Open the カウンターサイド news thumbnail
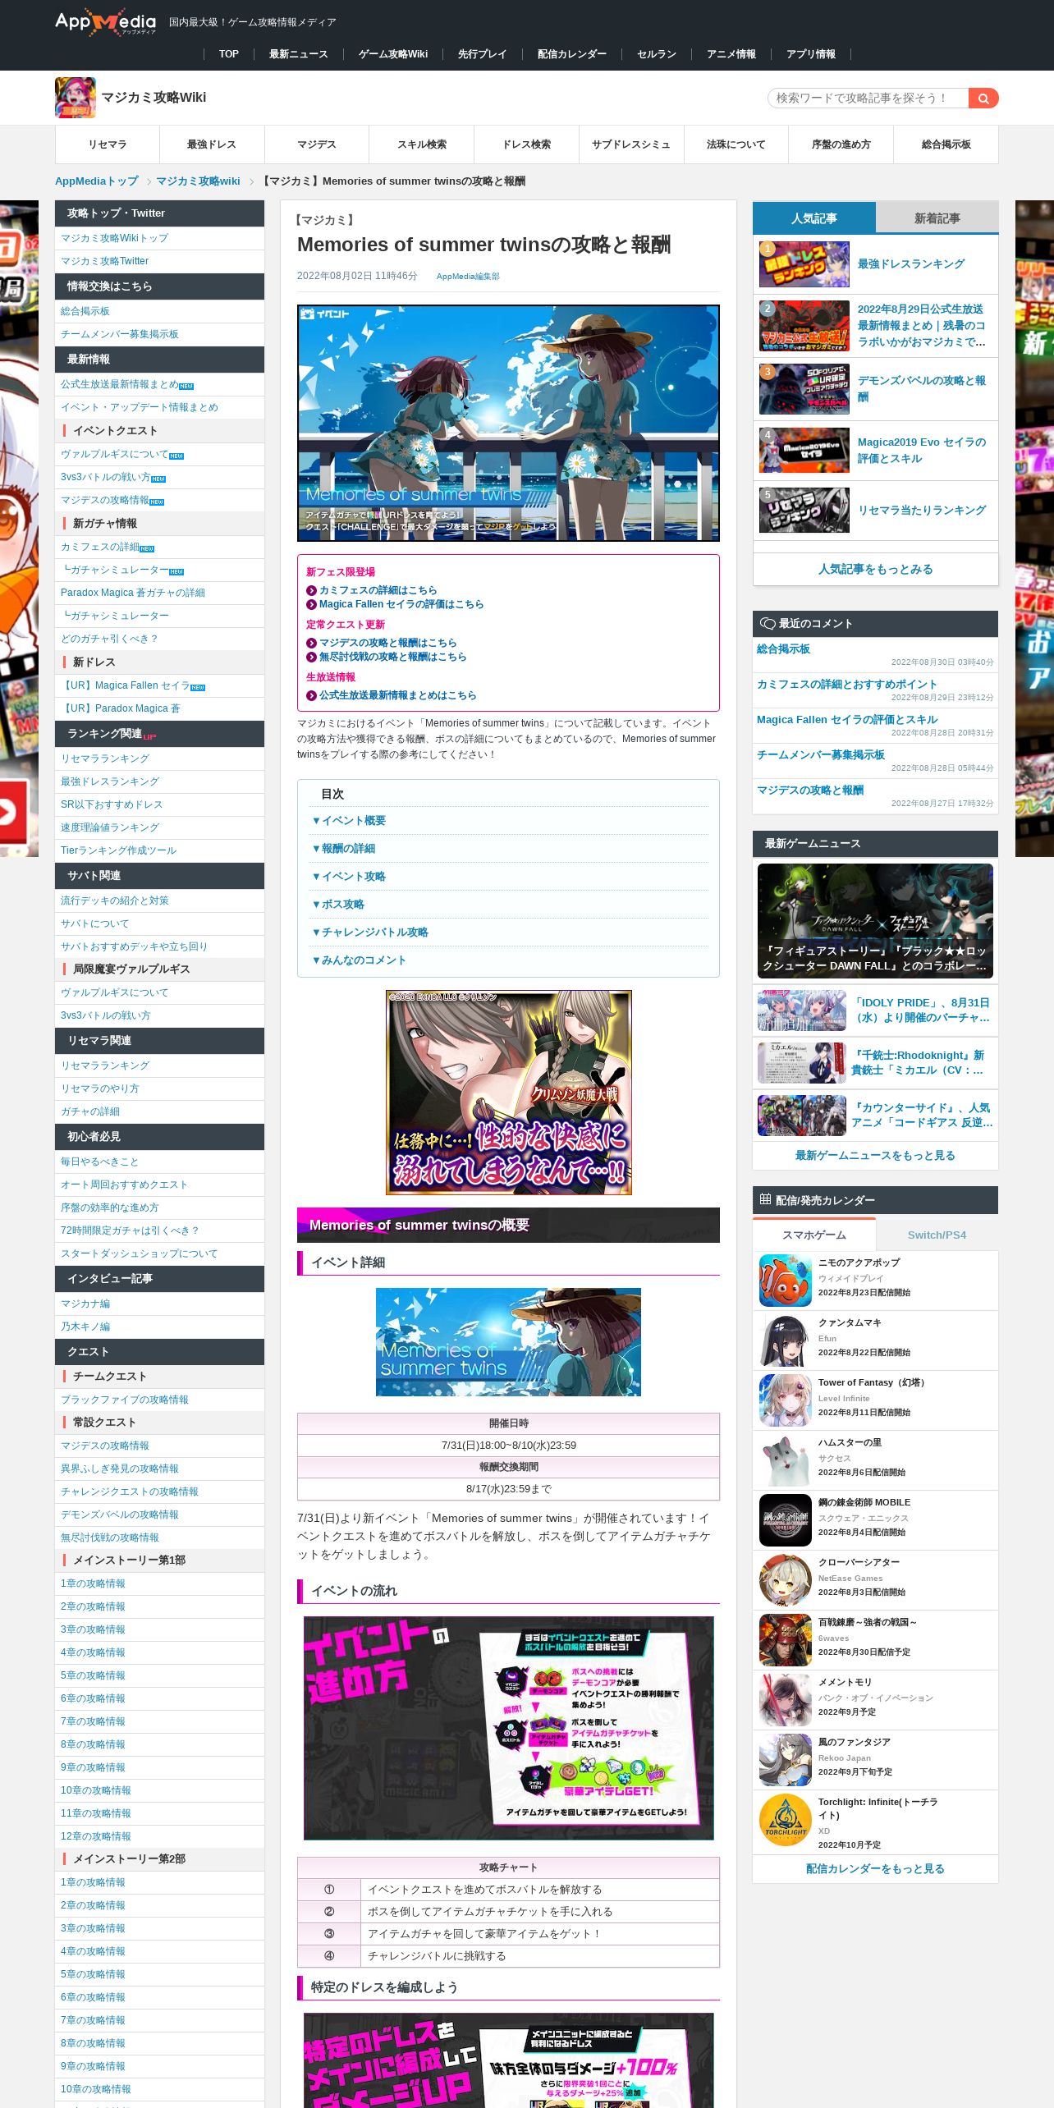This screenshot has width=1054, height=2108. tap(802, 1115)
